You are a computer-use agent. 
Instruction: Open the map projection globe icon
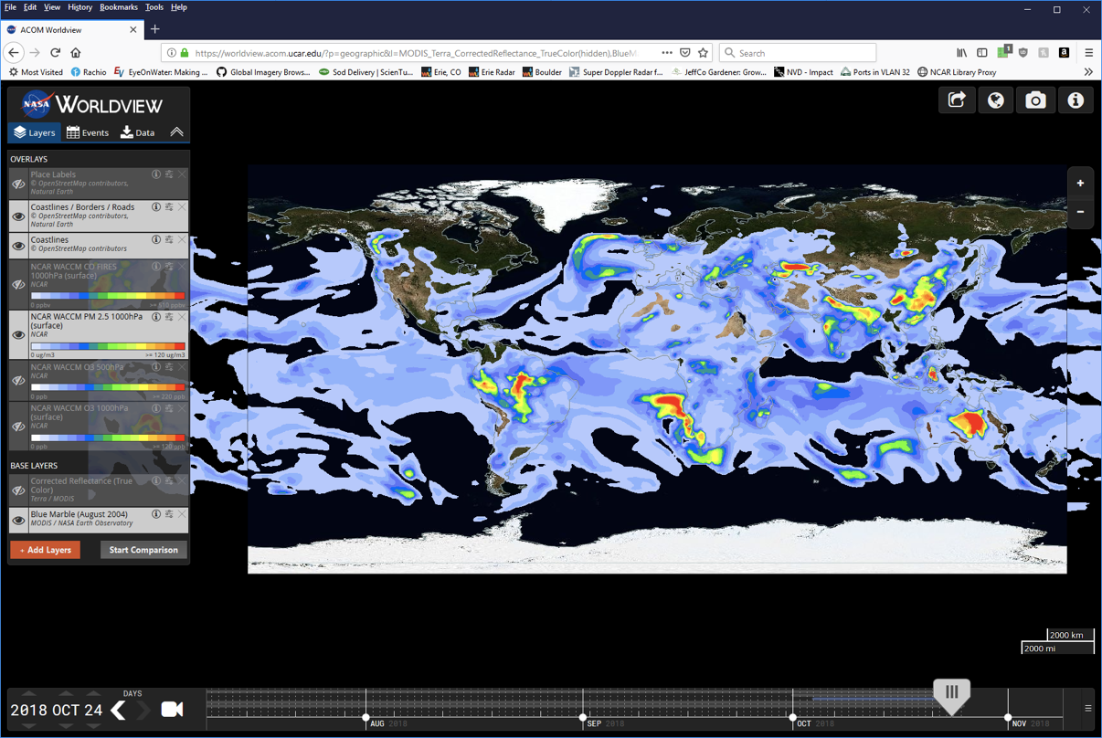click(x=996, y=100)
